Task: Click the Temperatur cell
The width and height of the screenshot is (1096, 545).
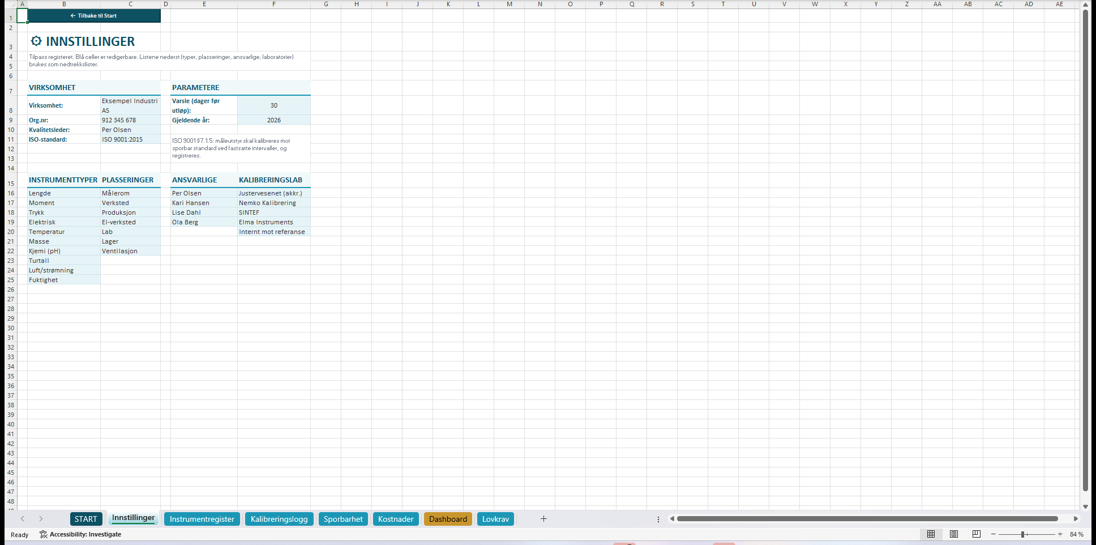Action: [x=64, y=232]
